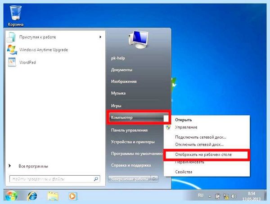The image size is (270, 204).
Task: Click the computer user picture at the top of the Start menu
Action: coord(138,39)
